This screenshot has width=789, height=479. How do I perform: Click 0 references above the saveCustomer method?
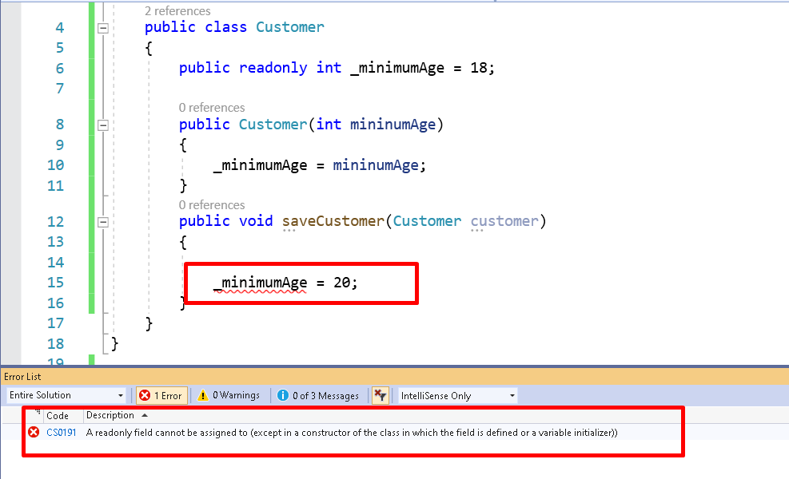[x=211, y=205]
